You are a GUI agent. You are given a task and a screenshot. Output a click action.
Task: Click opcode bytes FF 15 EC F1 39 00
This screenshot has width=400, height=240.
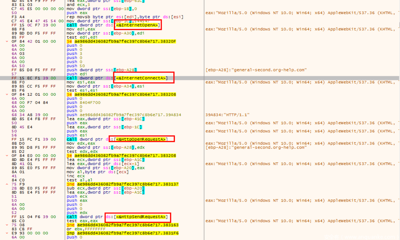pos(34,78)
